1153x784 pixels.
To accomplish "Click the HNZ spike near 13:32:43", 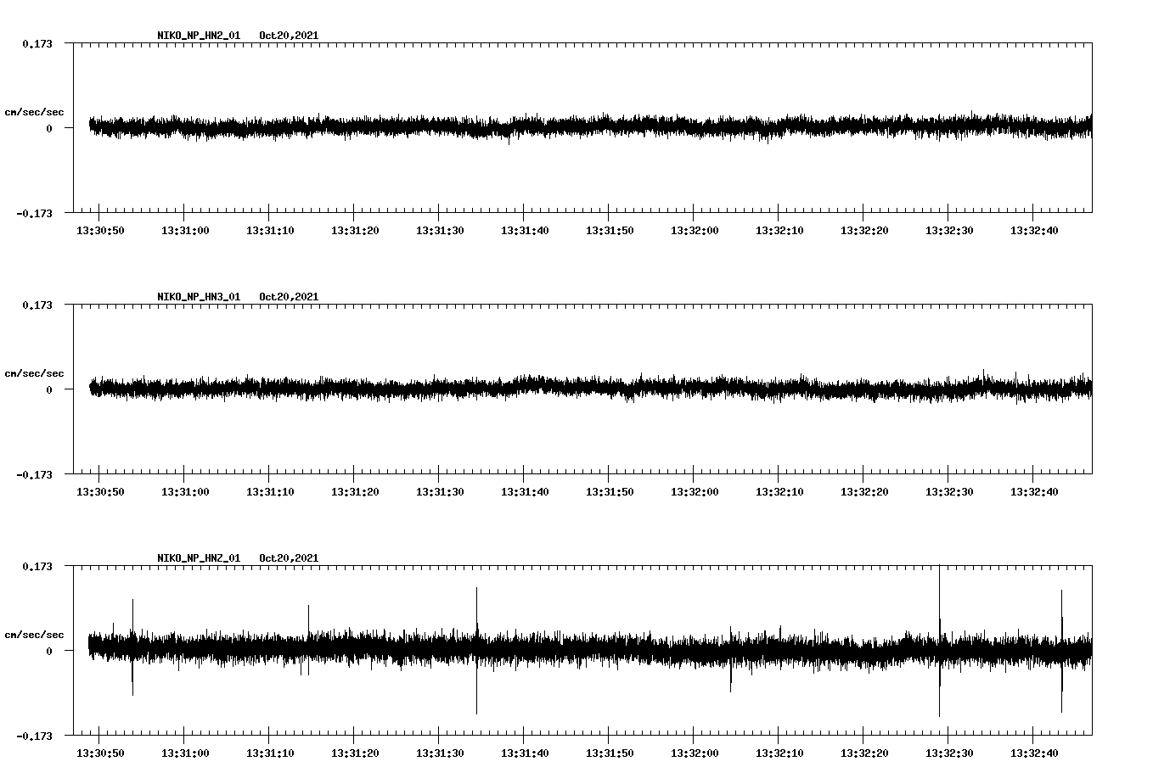I will coord(1061,651).
